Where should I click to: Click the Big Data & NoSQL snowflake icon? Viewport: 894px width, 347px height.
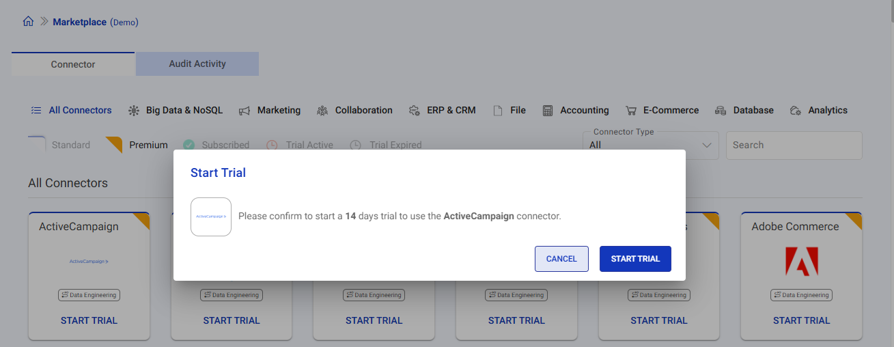coord(134,110)
